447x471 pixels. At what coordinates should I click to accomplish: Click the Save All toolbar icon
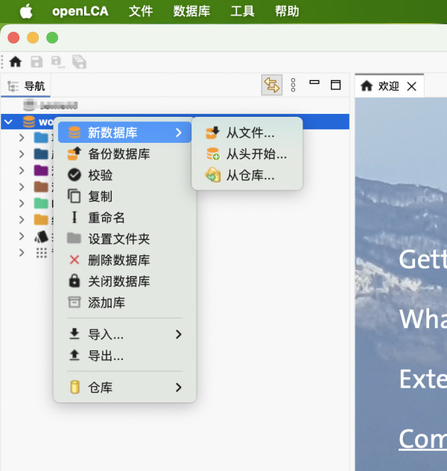pos(78,63)
